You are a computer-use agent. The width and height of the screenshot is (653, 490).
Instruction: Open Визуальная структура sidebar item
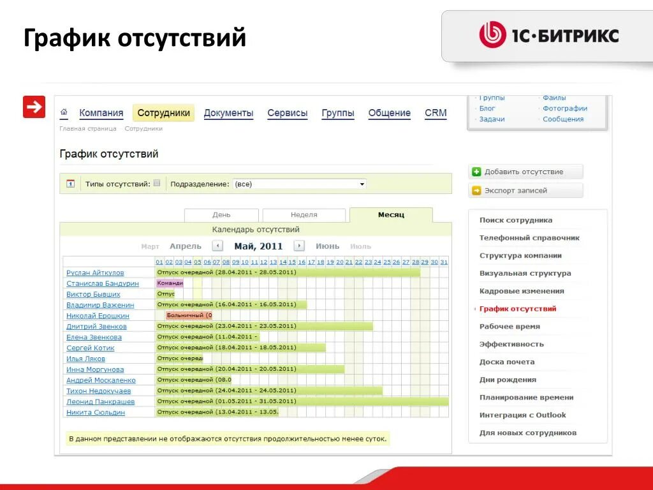(525, 273)
